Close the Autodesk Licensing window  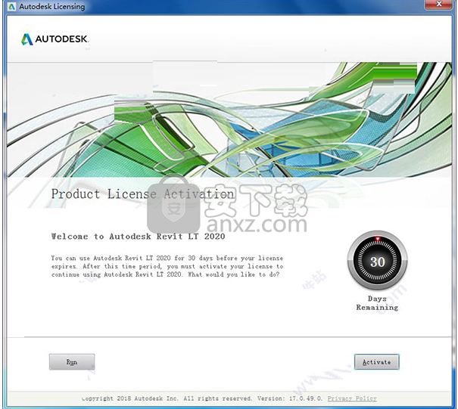tap(439, 4)
